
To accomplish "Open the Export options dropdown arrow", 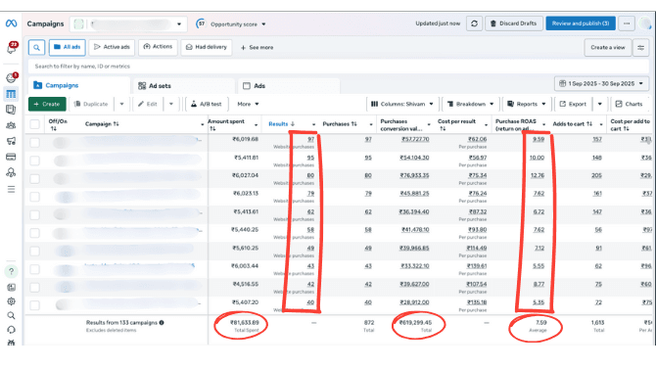I will 599,104.
